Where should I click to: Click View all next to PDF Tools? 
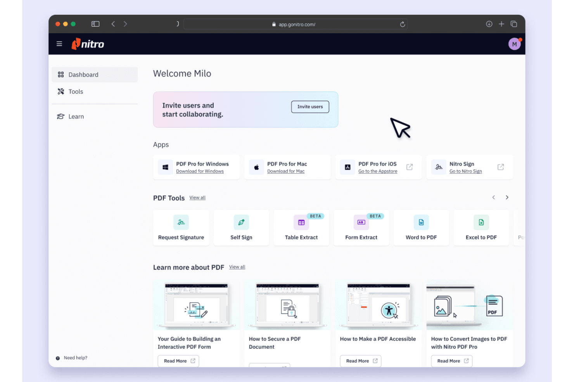197,198
